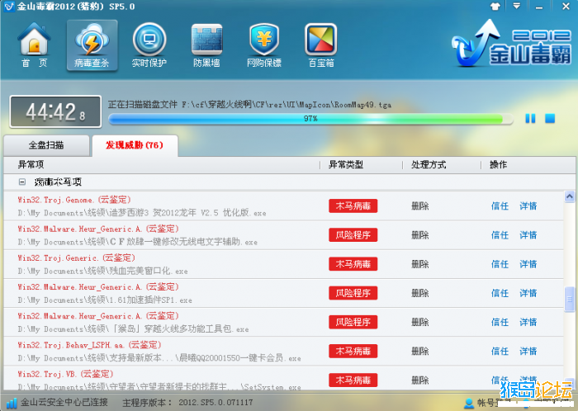Click 删除 action in 造梦西游3 row
This screenshot has width=578, height=411.
(419, 205)
